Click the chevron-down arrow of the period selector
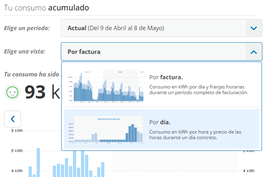 pyautogui.click(x=254, y=28)
